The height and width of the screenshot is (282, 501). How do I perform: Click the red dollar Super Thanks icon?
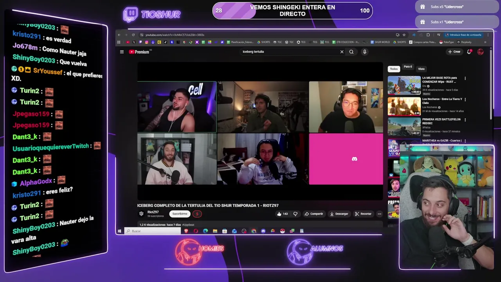click(197, 214)
